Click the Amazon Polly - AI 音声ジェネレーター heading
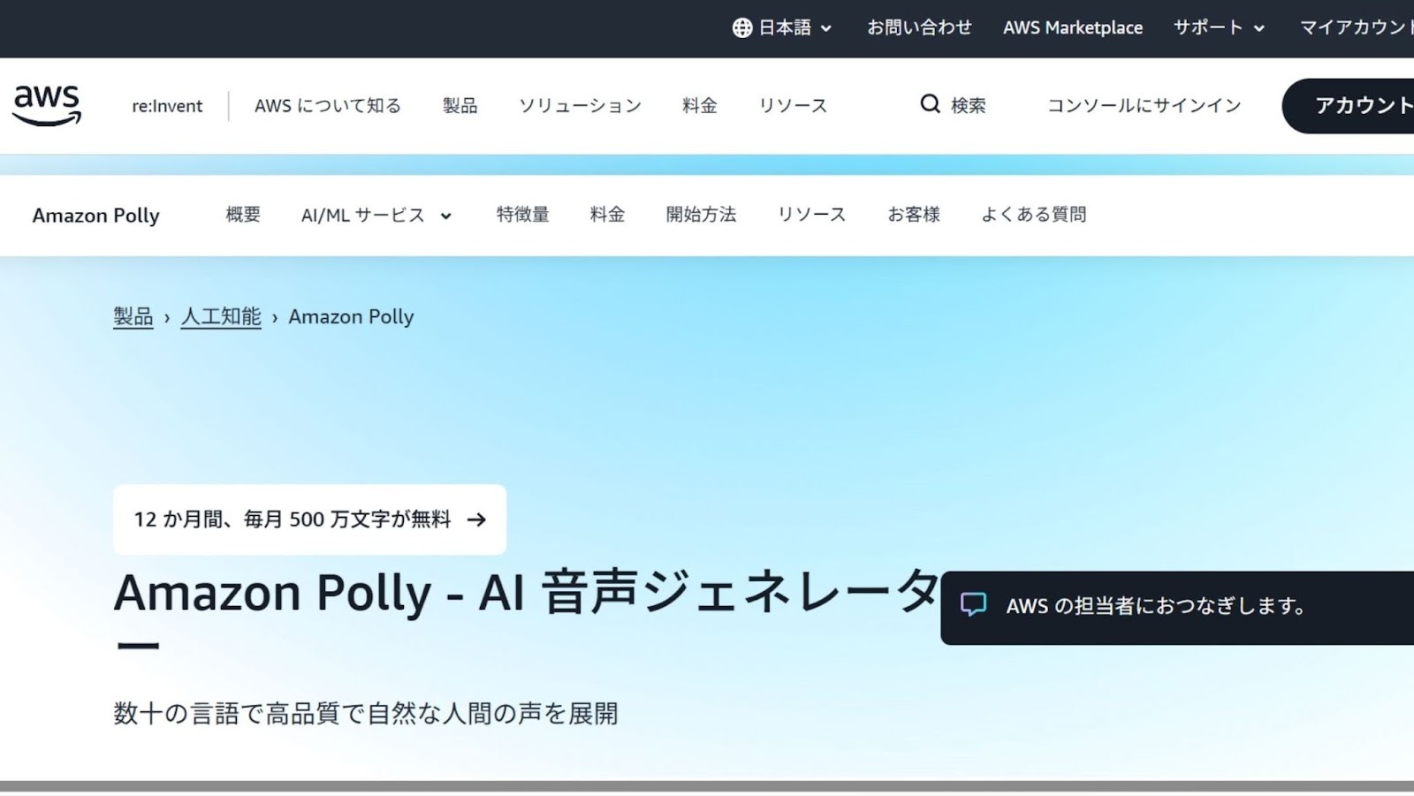Viewport: 1414px width, 796px height. 527,610
